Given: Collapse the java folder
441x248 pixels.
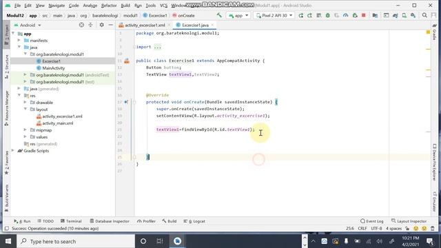Looking at the screenshot, I should pyautogui.click(x=19, y=48).
